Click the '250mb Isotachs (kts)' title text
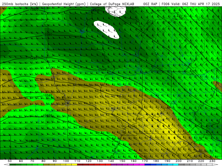The height and width of the screenshot is (166, 222). pyautogui.click(x=20, y=4)
